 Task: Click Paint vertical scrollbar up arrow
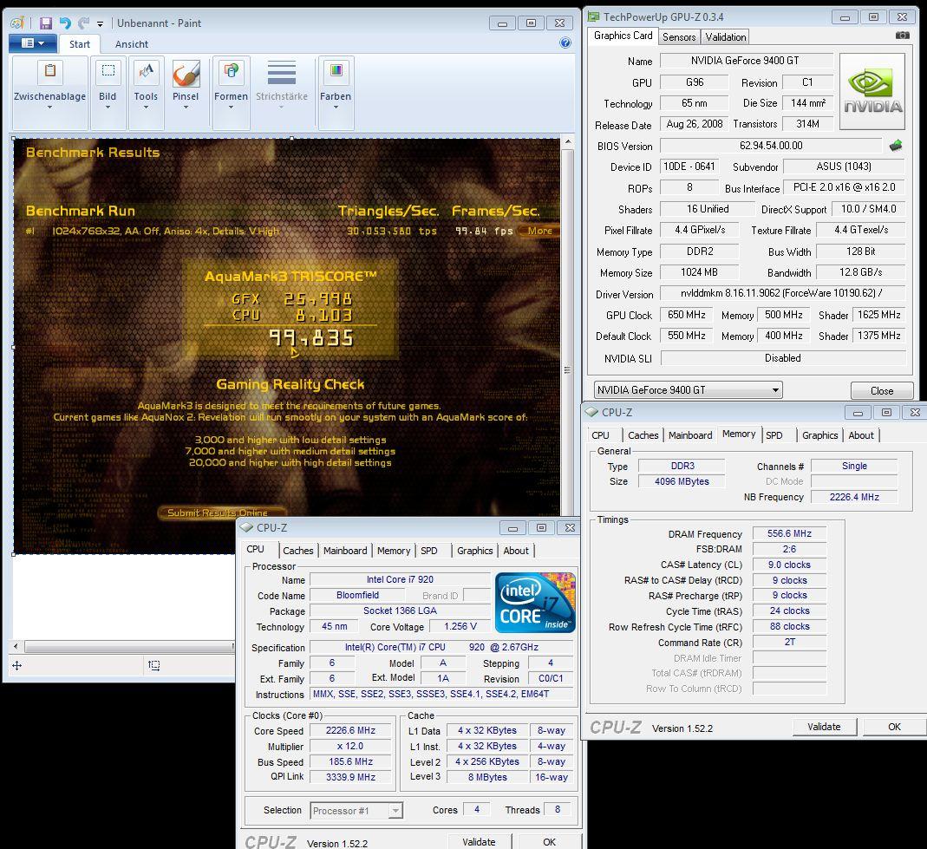point(567,142)
